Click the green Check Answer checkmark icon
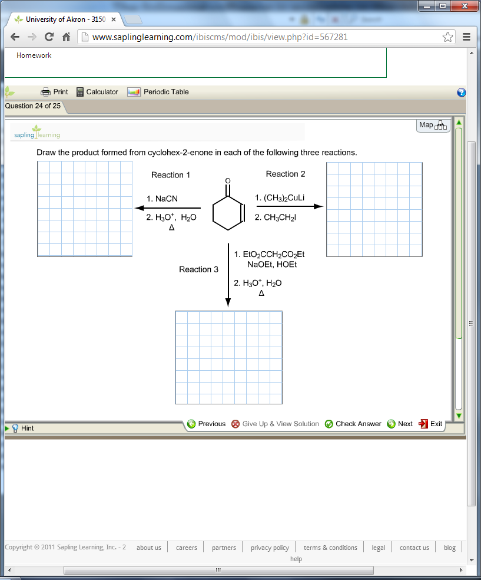Image resolution: width=481 pixels, height=580 pixels. tap(329, 423)
